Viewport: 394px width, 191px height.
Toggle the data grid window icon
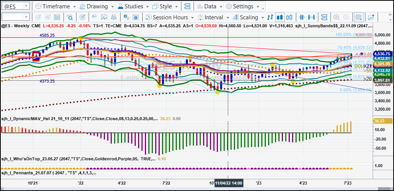coord(358,17)
